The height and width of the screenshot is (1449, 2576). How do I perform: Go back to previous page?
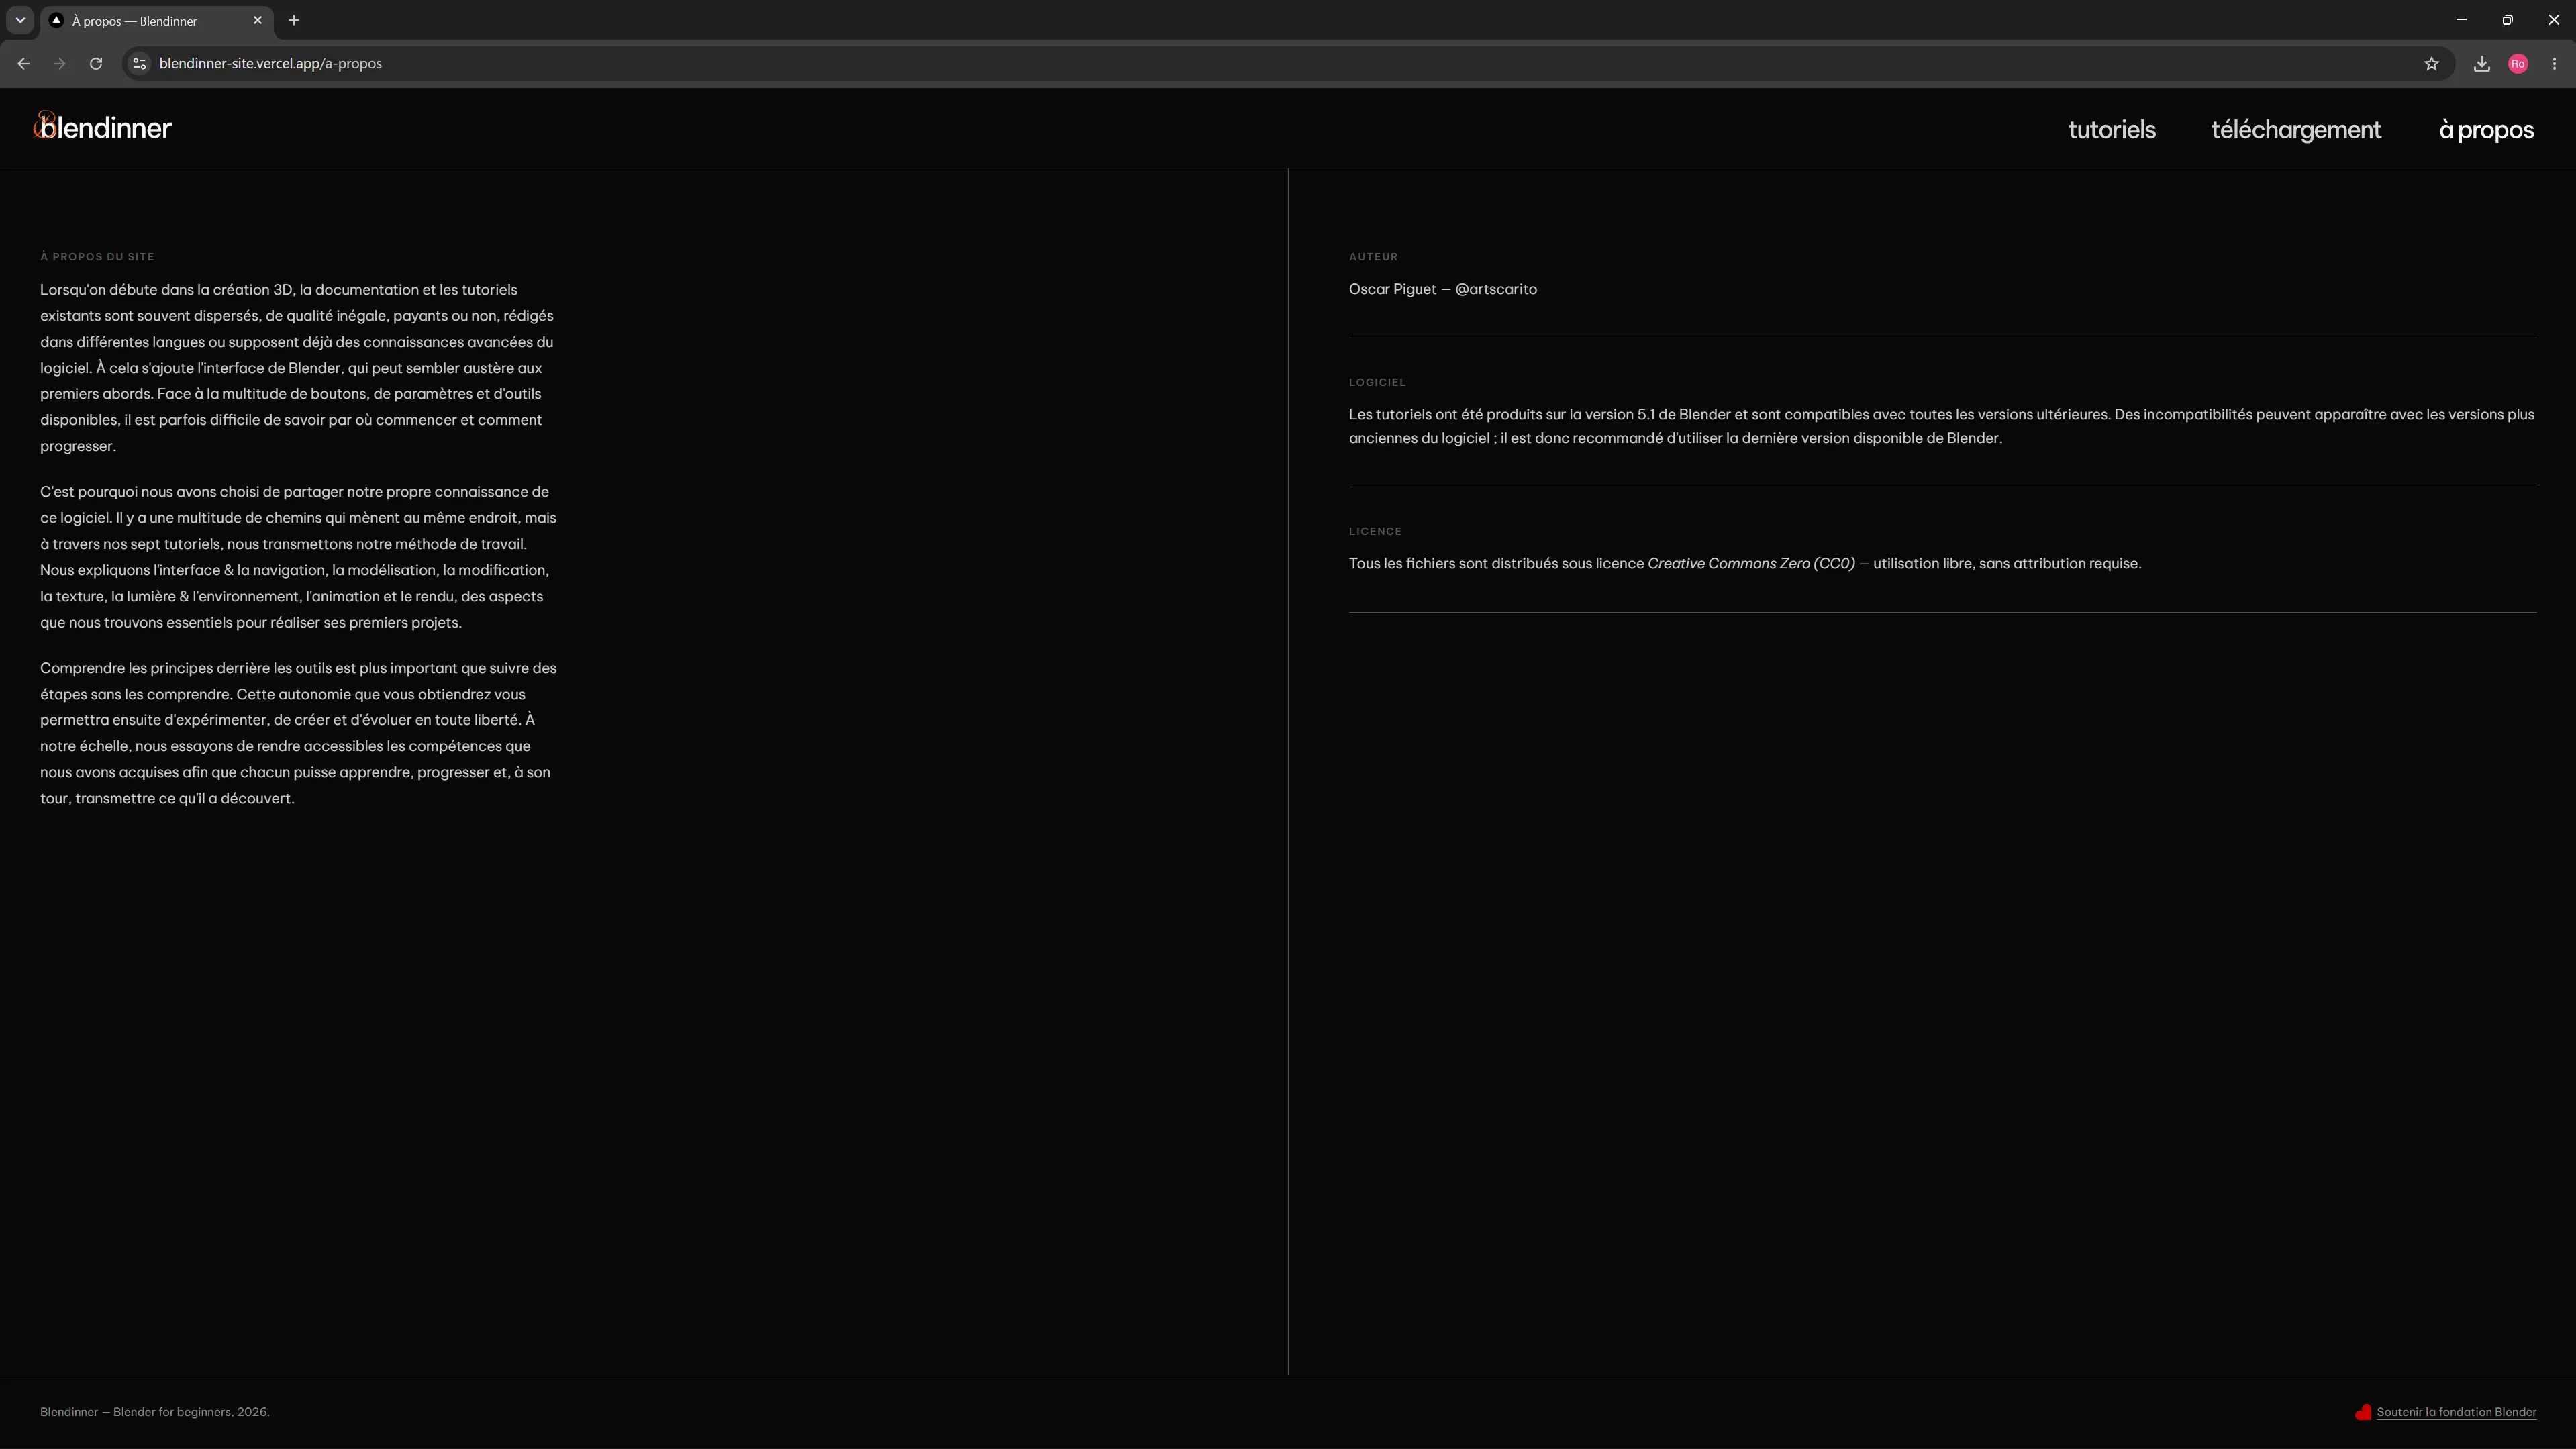click(x=23, y=64)
